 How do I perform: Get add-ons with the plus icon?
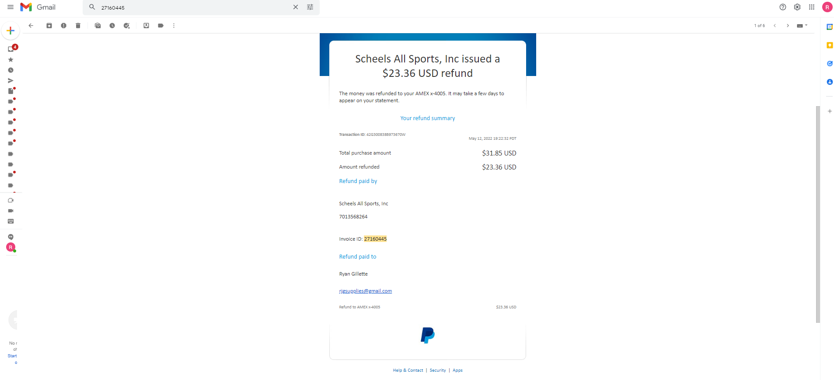[830, 111]
